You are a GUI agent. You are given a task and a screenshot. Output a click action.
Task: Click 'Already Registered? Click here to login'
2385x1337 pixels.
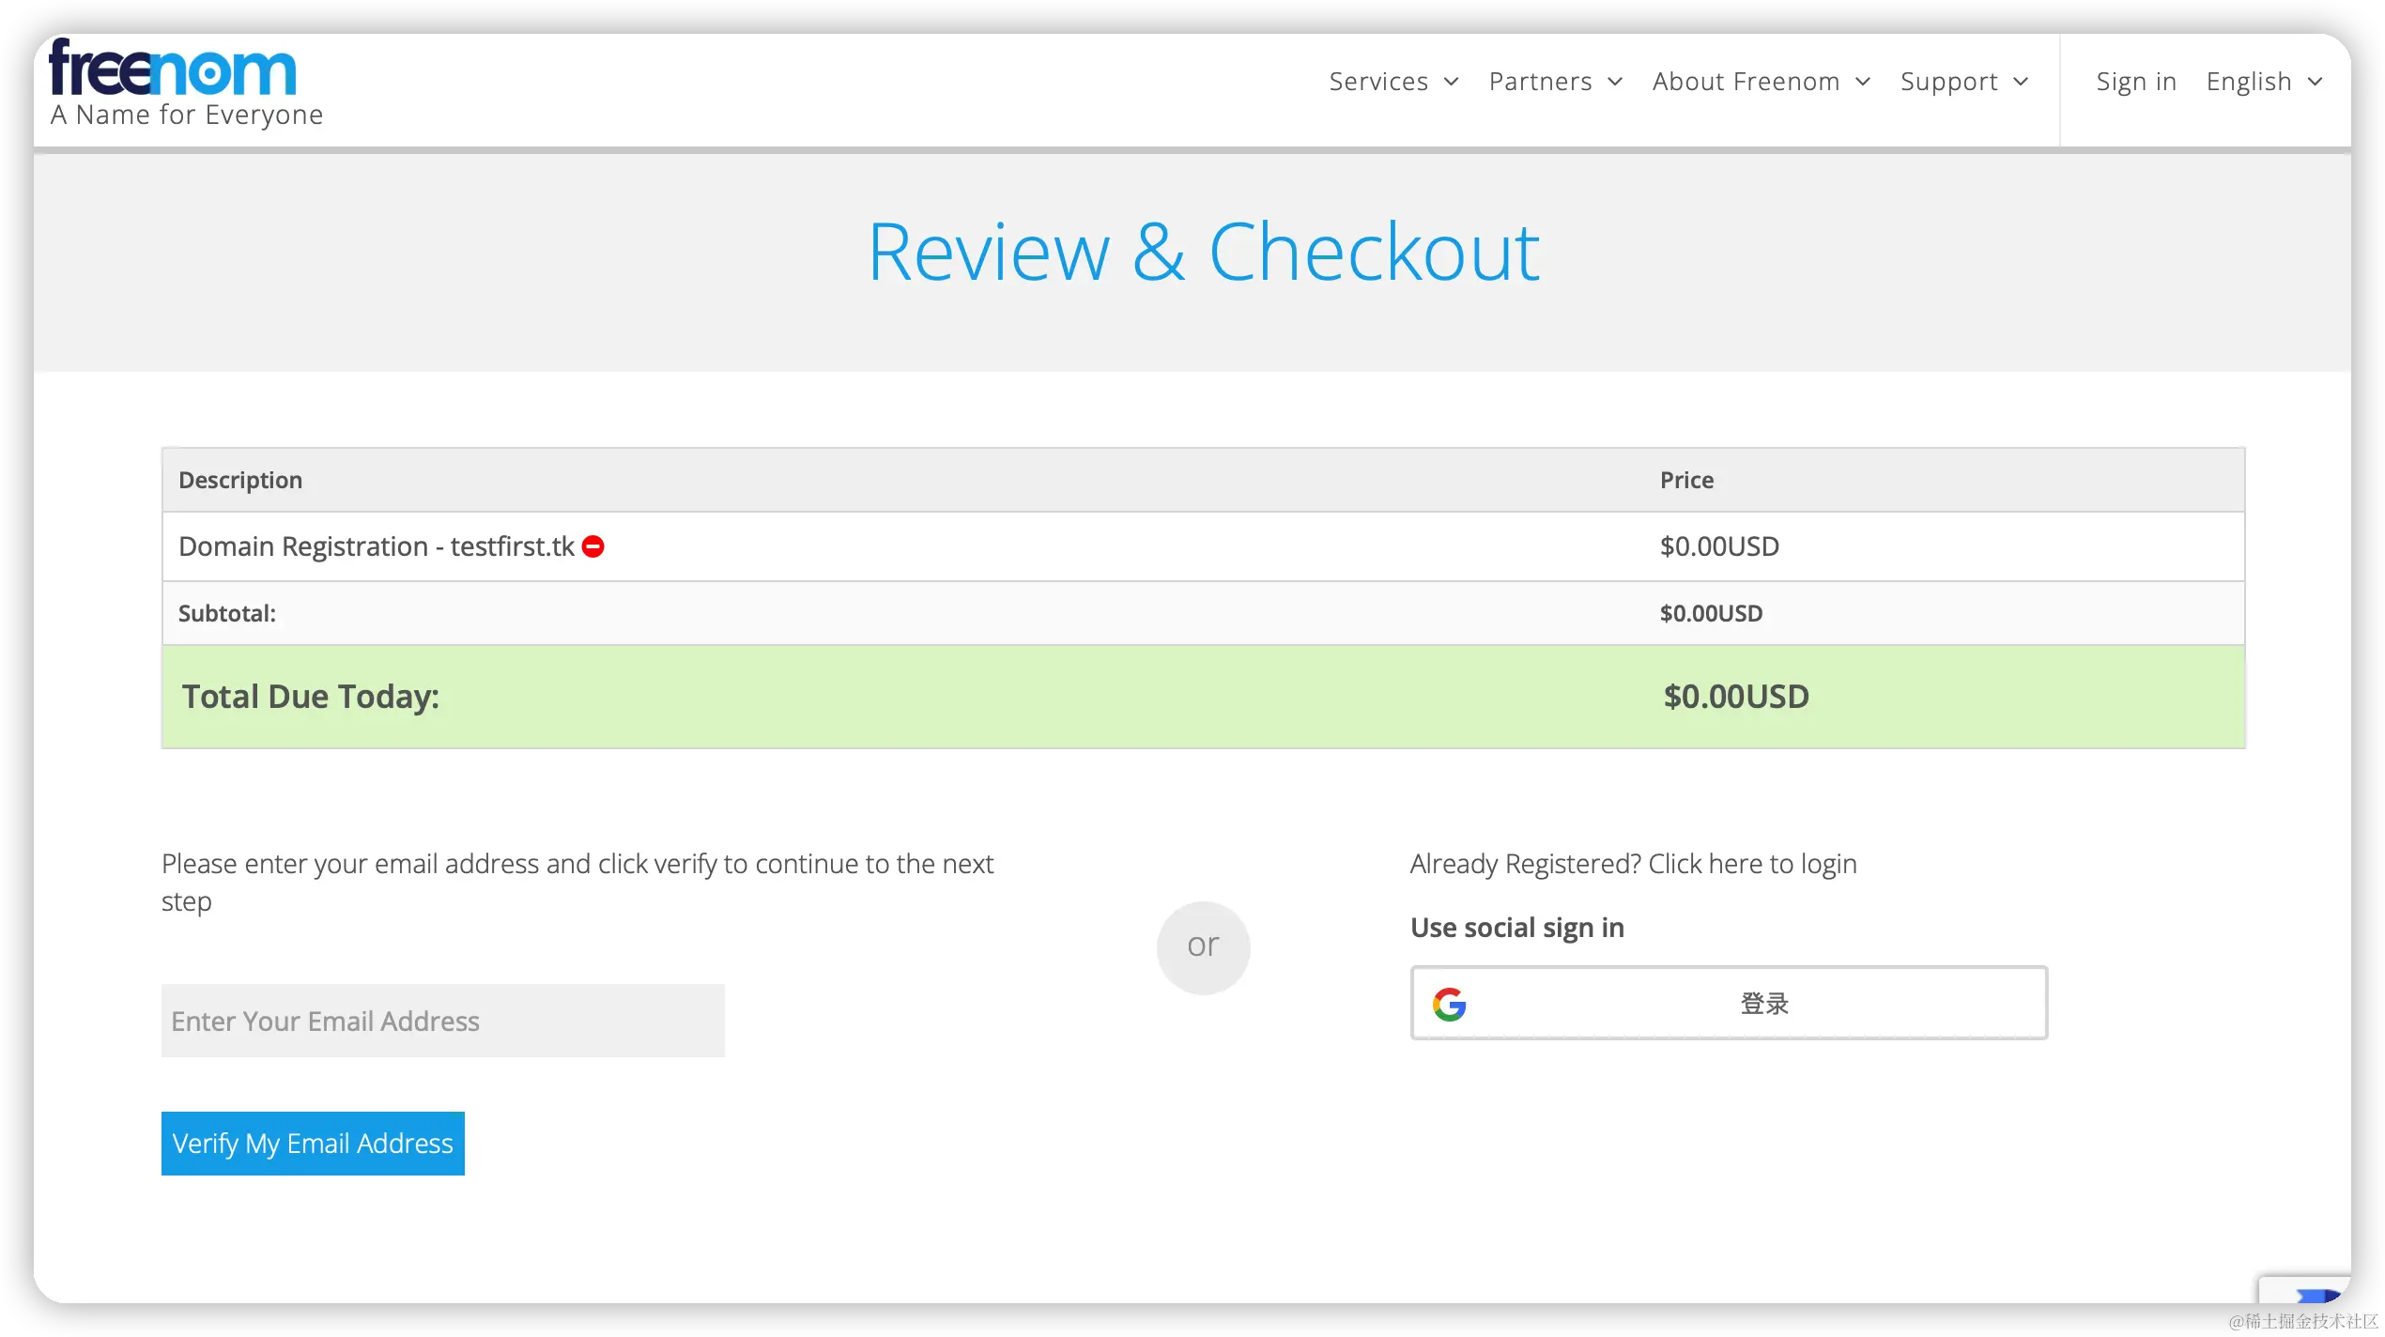1633,864
